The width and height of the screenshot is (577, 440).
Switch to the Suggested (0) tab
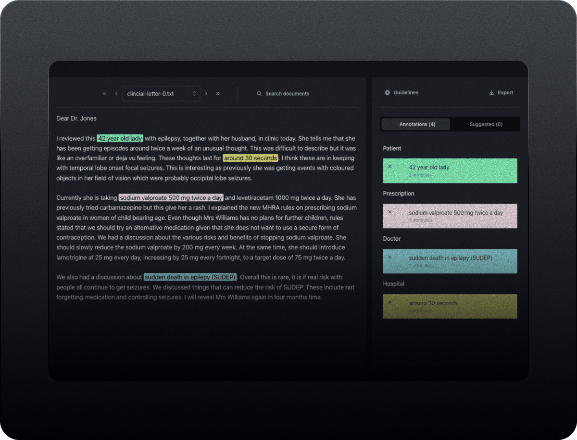486,124
